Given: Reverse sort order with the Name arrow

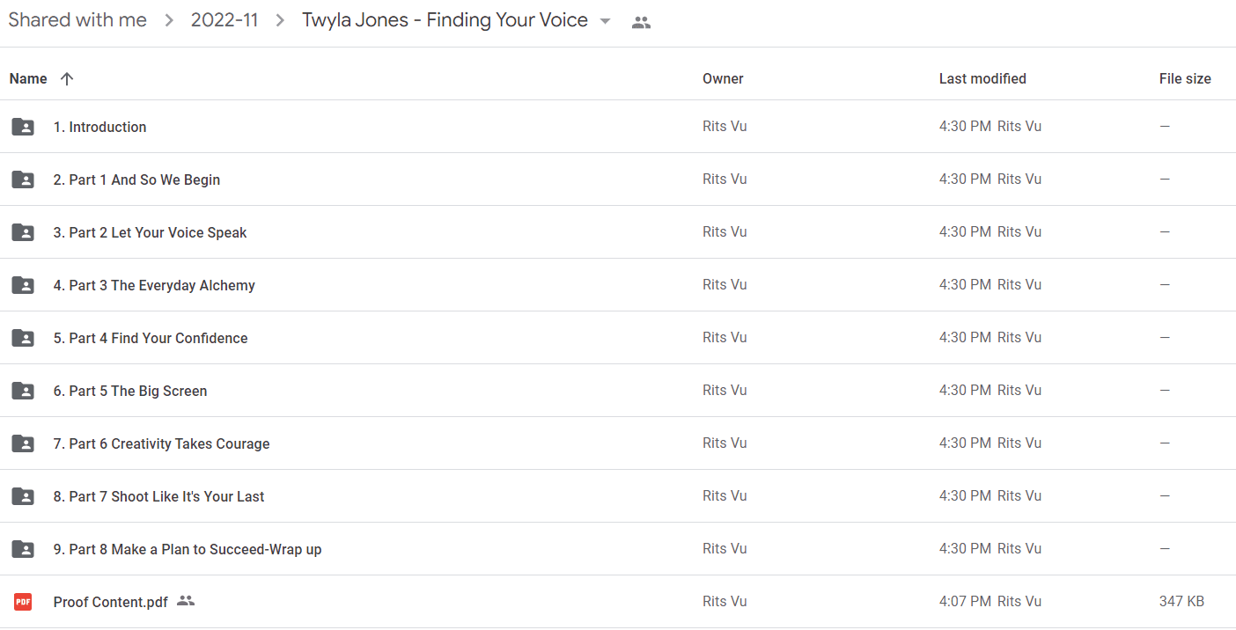Looking at the screenshot, I should point(67,78).
